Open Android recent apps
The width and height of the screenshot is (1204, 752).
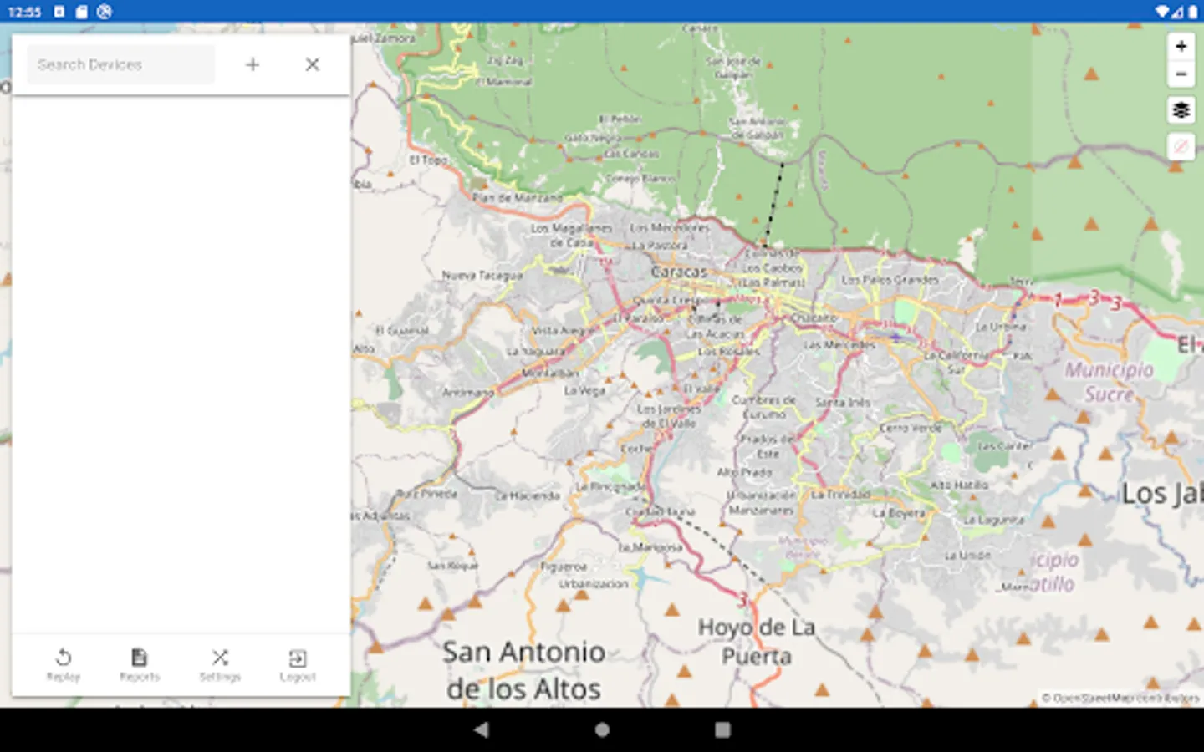[723, 729]
